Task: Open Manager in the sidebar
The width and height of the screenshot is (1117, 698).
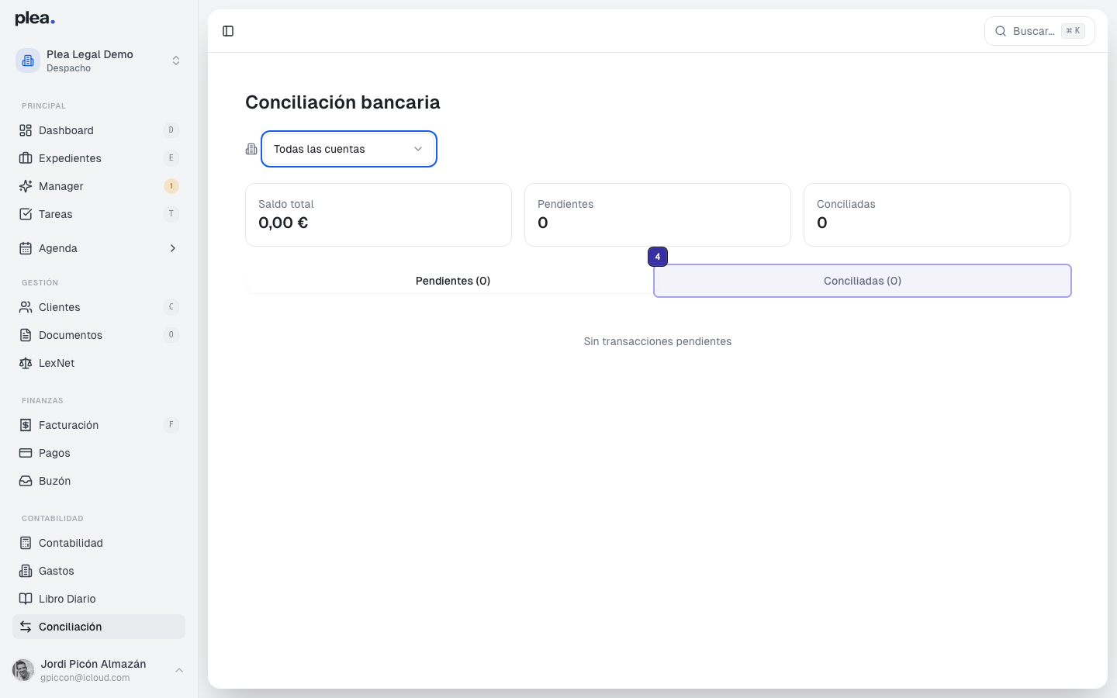Action: click(x=99, y=186)
